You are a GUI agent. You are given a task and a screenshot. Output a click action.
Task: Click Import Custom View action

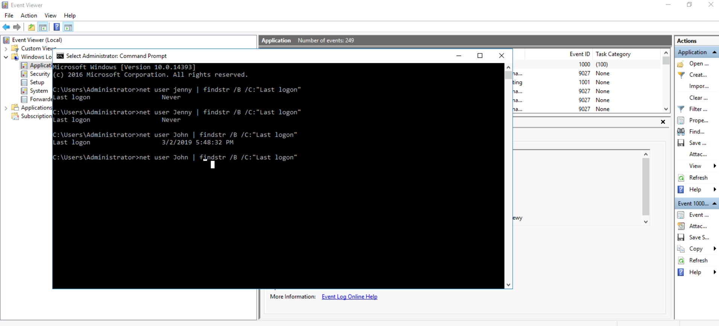click(699, 86)
